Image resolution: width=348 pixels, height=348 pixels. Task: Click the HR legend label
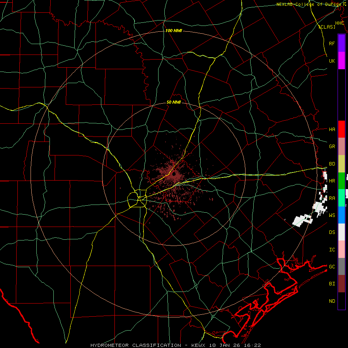[x=332, y=181]
